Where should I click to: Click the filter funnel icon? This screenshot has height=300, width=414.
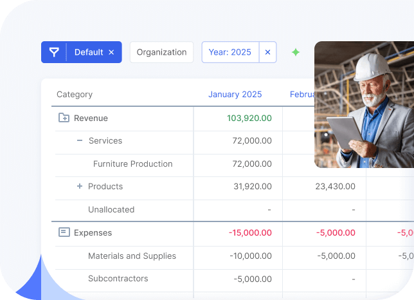pyautogui.click(x=54, y=52)
